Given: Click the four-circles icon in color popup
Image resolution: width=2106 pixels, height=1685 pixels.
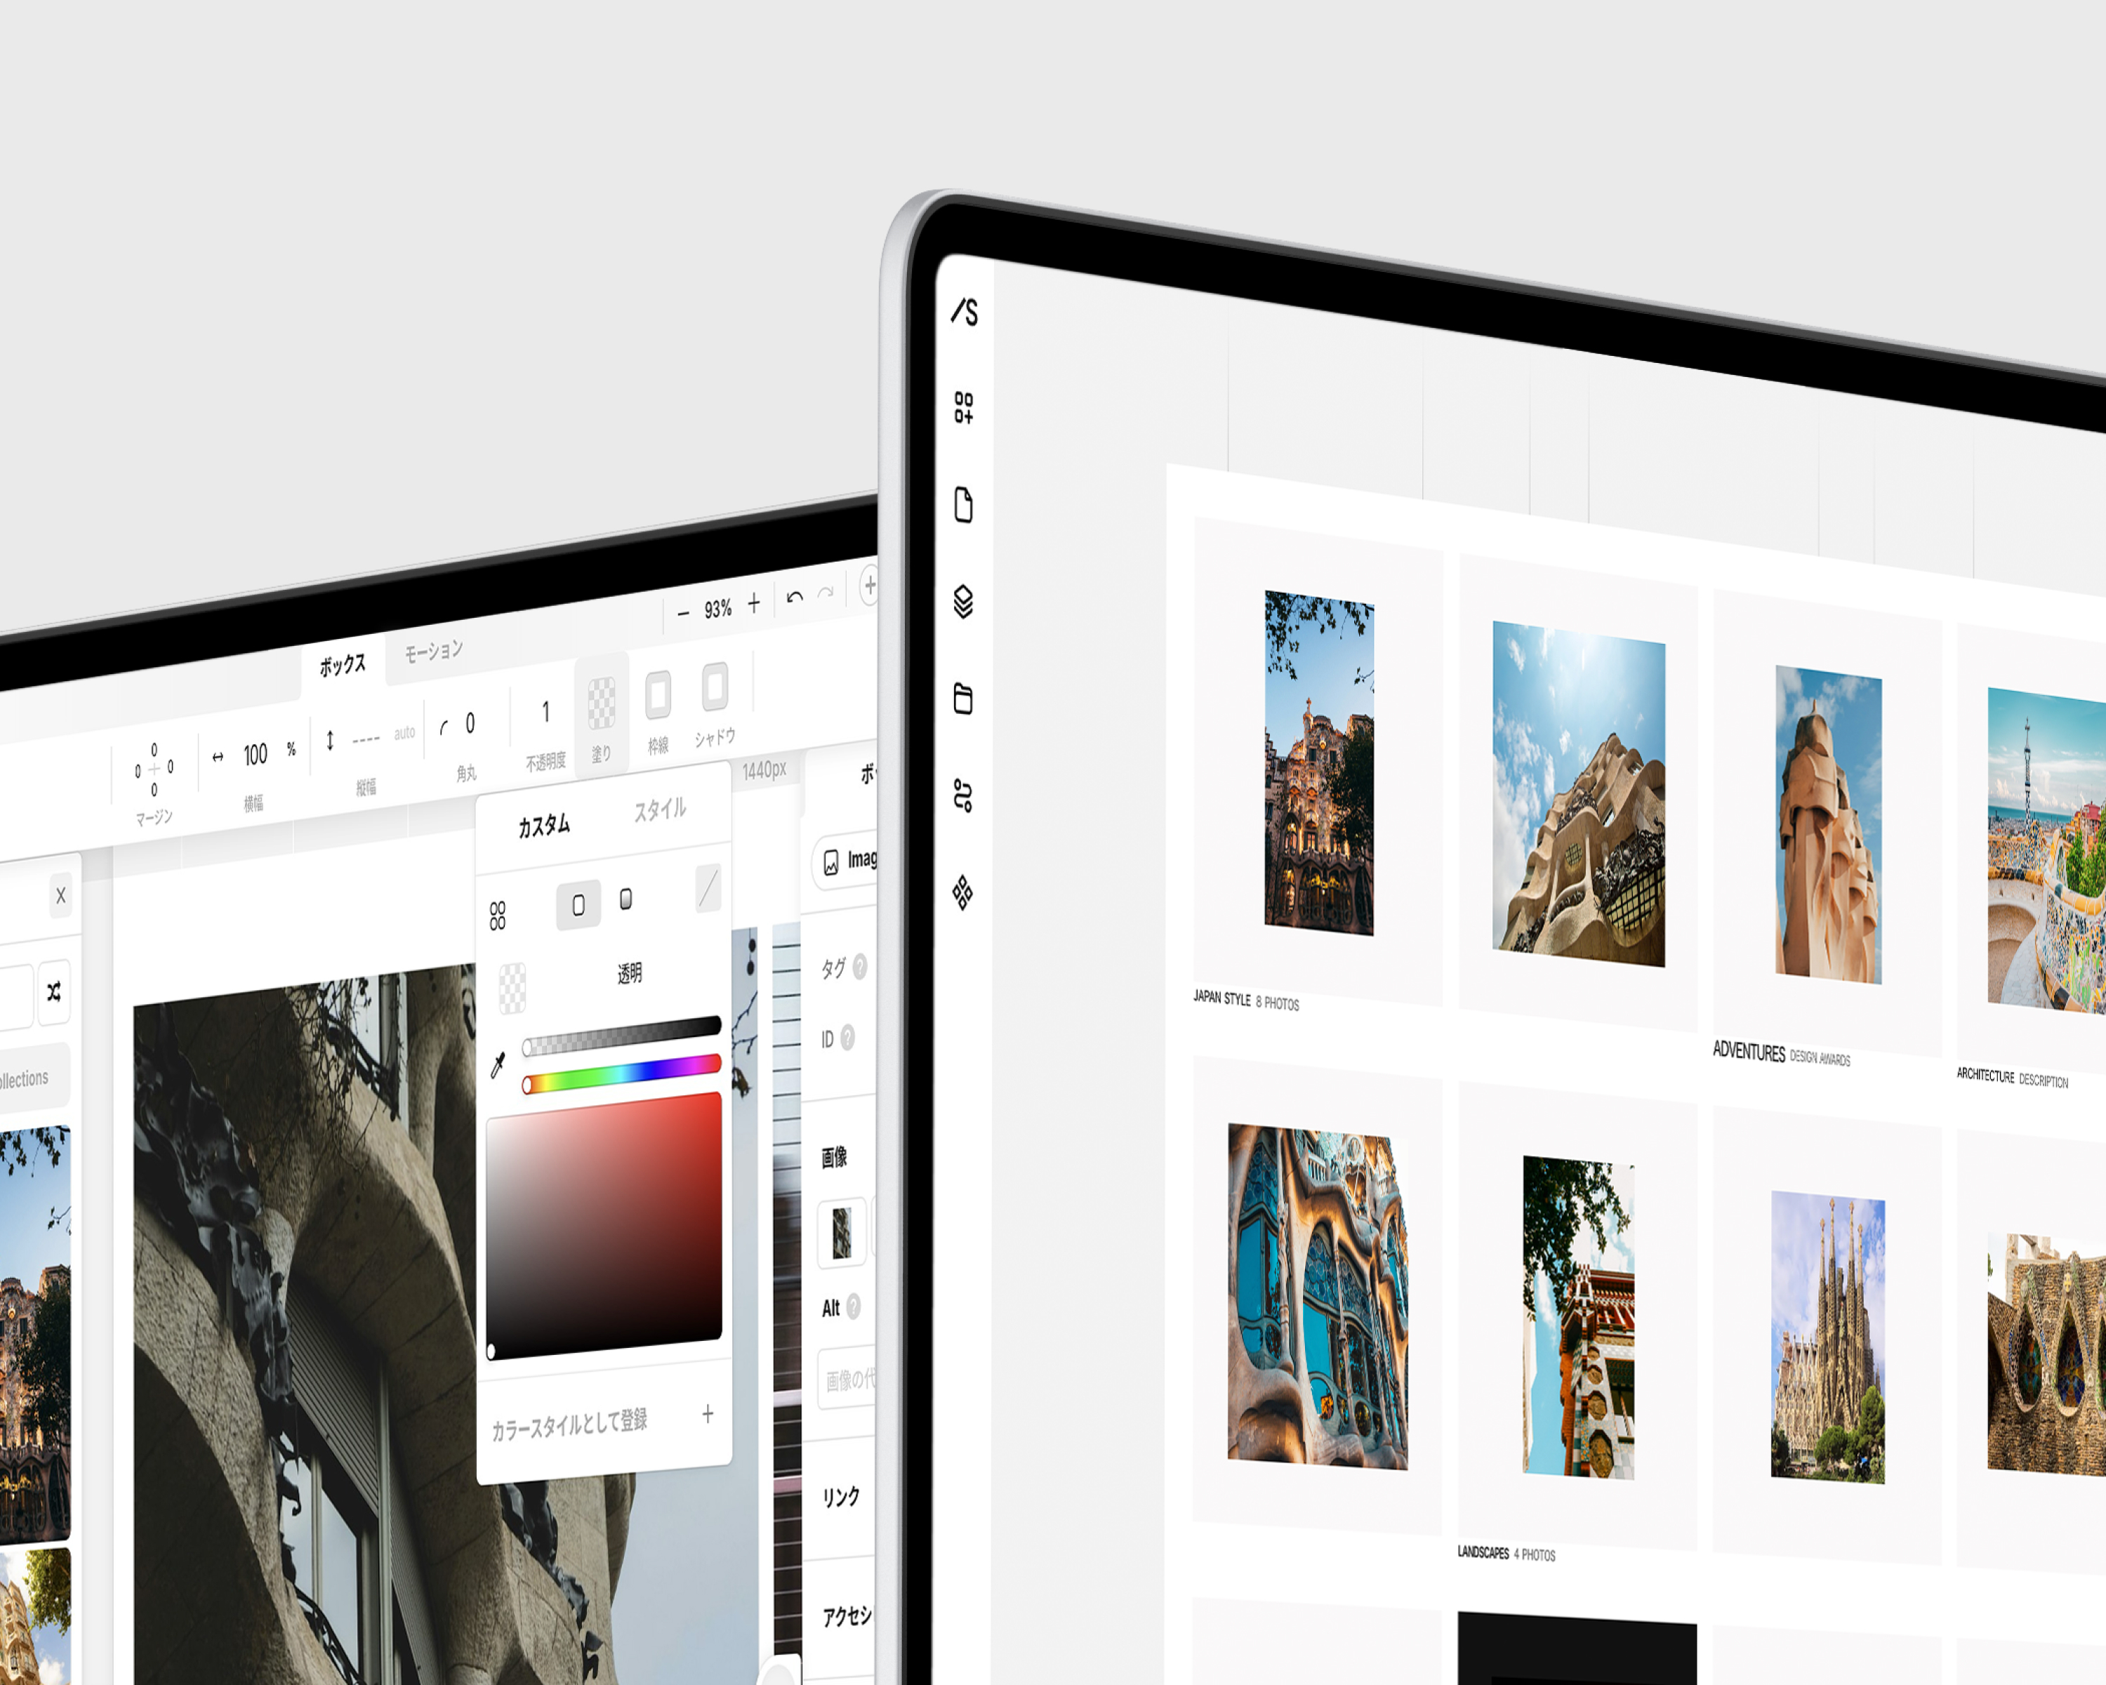Looking at the screenshot, I should click(x=497, y=916).
